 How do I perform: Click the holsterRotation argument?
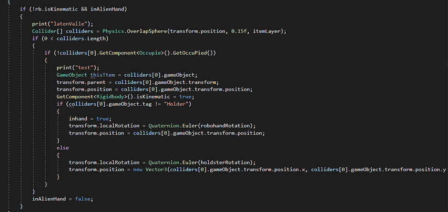pyautogui.click(x=225, y=162)
